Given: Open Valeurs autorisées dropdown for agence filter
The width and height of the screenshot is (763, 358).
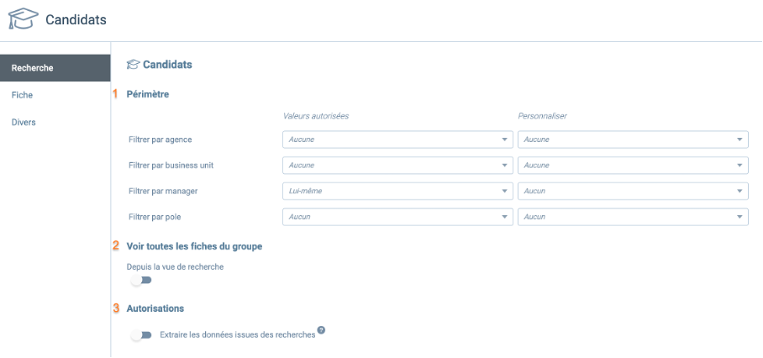Looking at the screenshot, I should 397,140.
